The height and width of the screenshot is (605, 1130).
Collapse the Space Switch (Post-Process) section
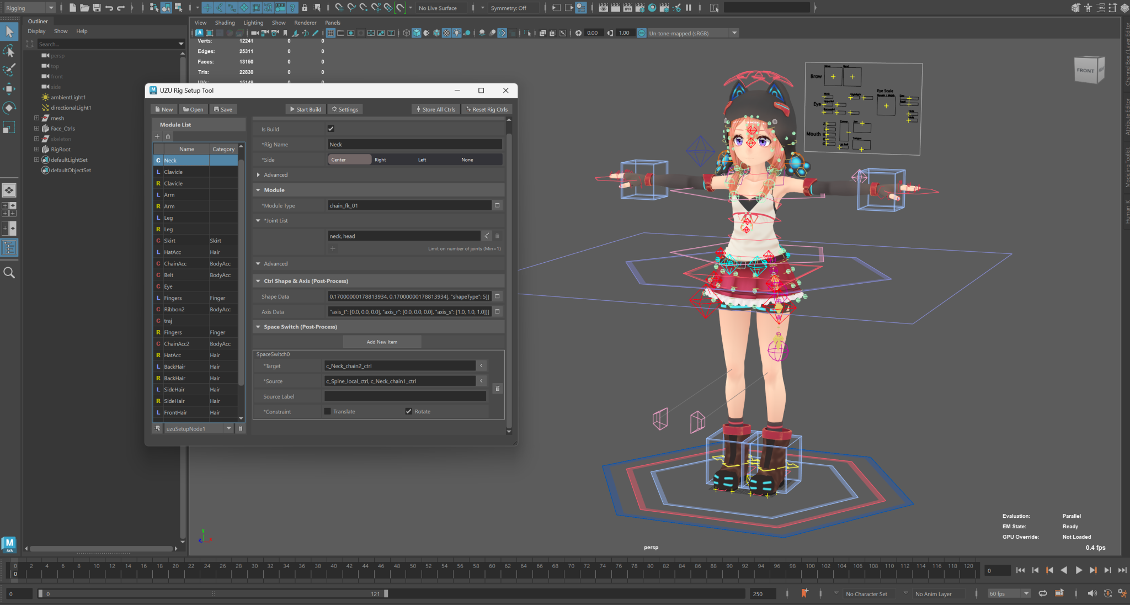[x=258, y=327]
